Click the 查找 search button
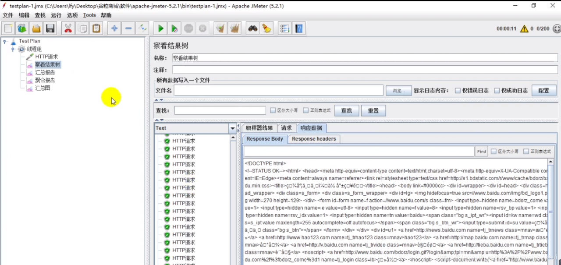The image size is (561, 265). pyautogui.click(x=347, y=110)
